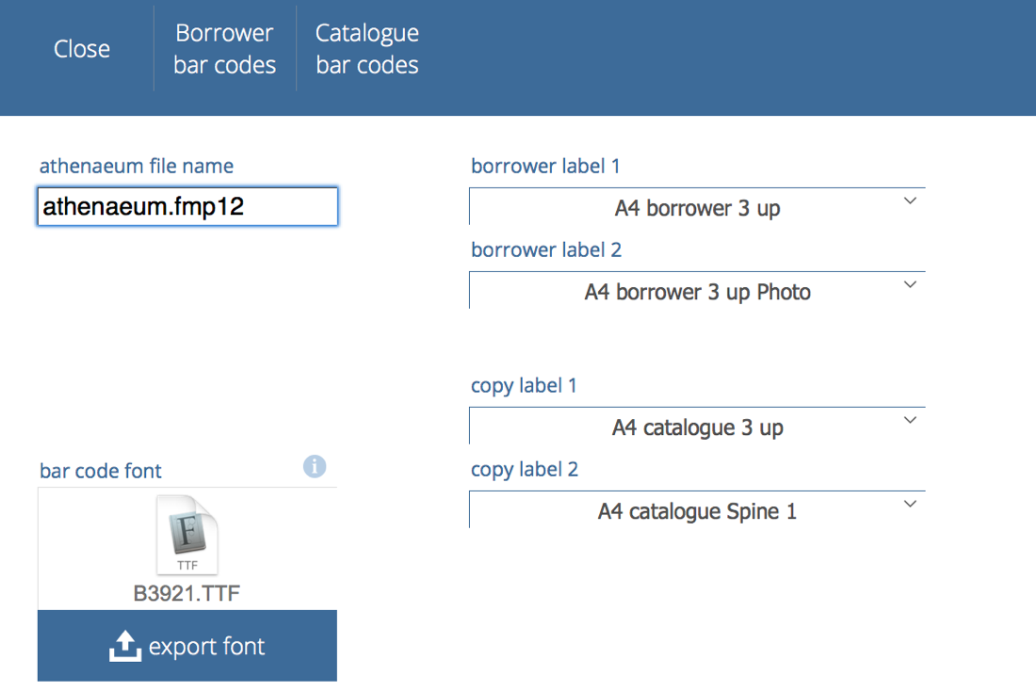Image resolution: width=1036 pixels, height=692 pixels.
Task: Click the 'bar code font' label
Action: (101, 471)
